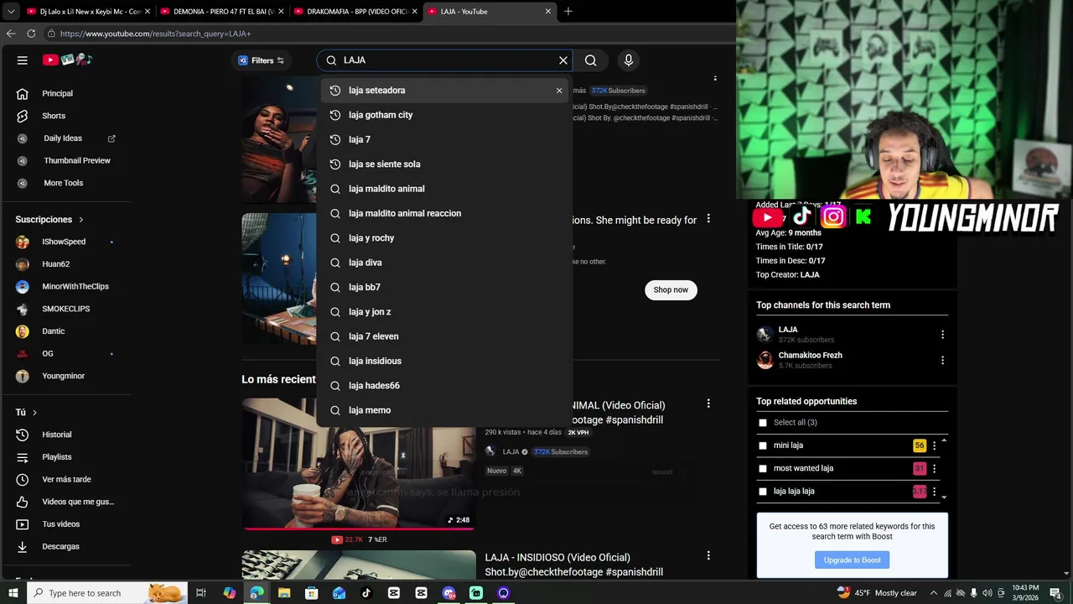1073x604 pixels.
Task: Open OG subscription channel
Action: click(48, 353)
